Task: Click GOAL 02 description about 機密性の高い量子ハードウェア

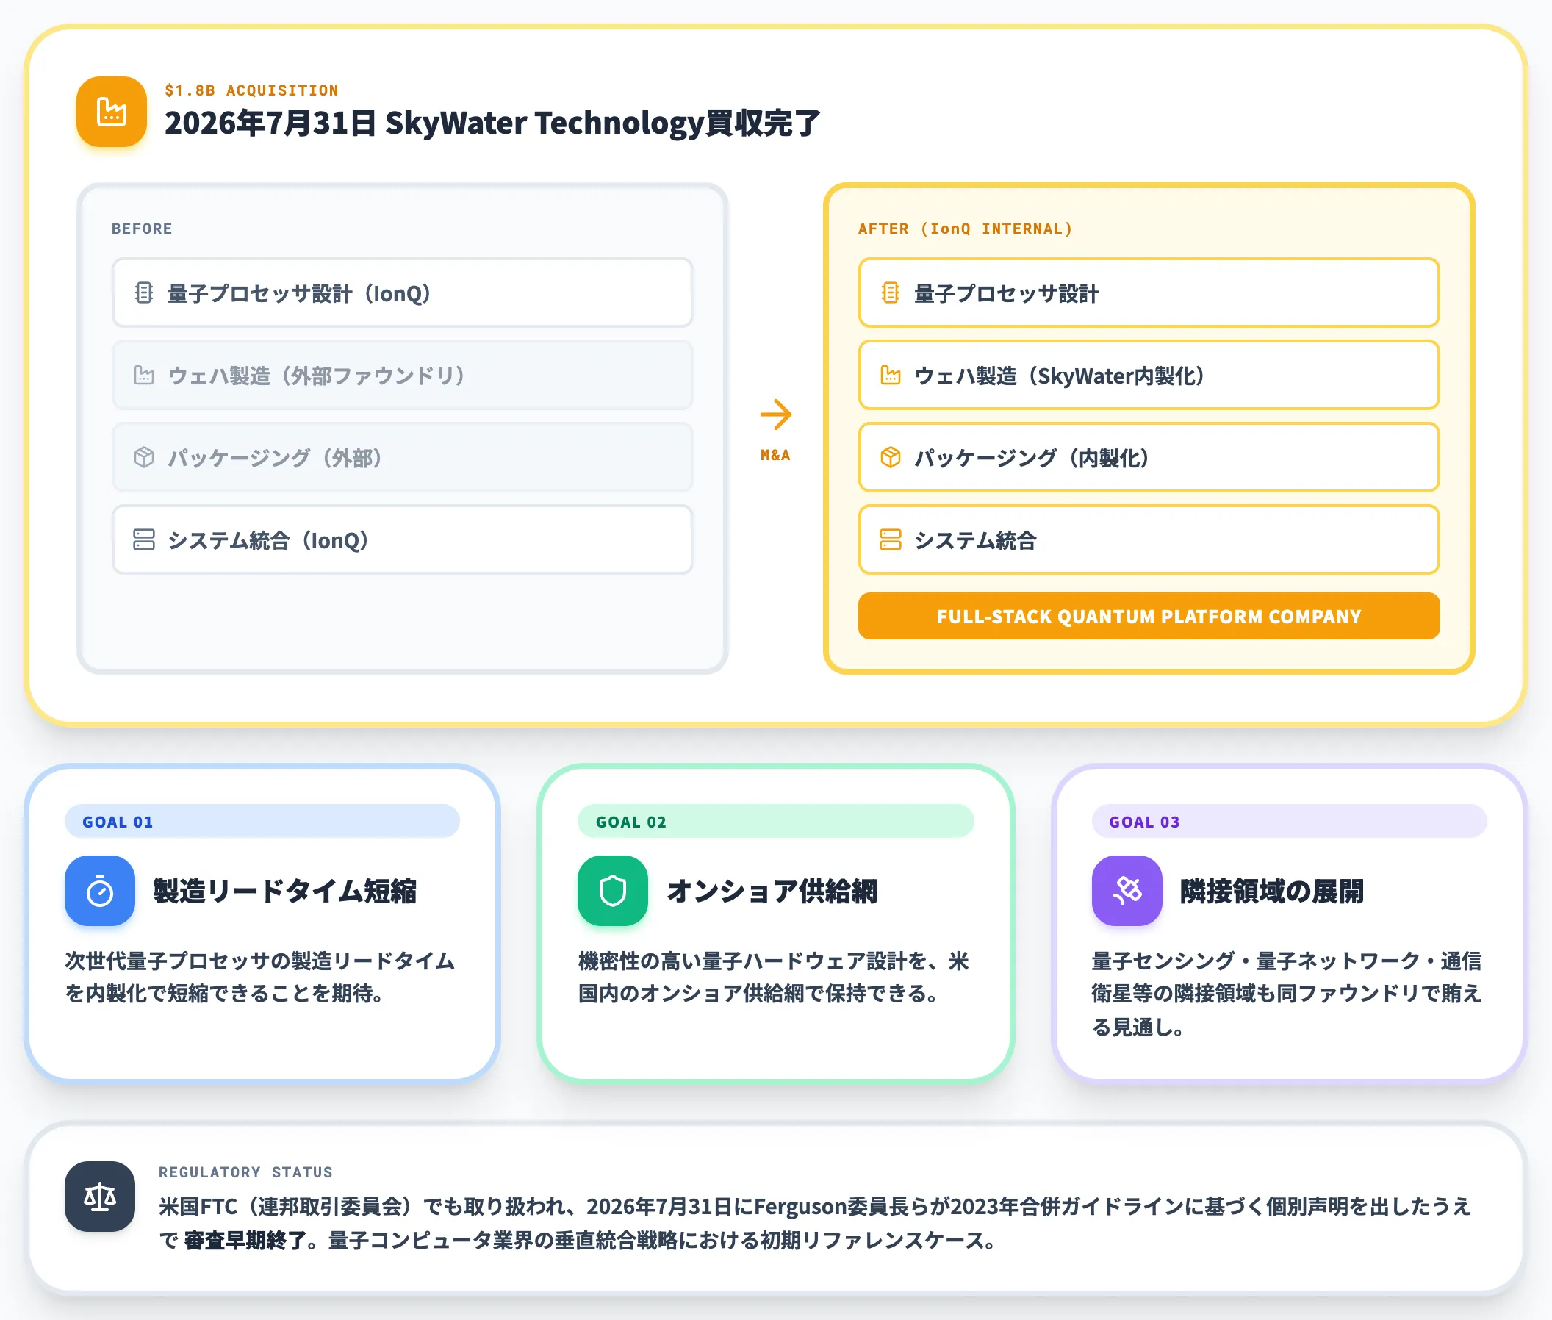Action: 774,978
